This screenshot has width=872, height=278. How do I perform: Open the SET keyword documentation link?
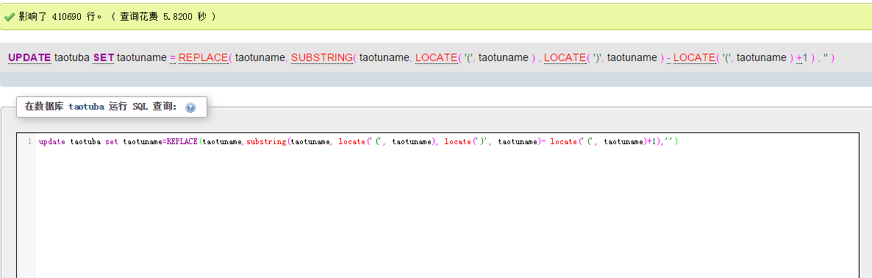104,57
